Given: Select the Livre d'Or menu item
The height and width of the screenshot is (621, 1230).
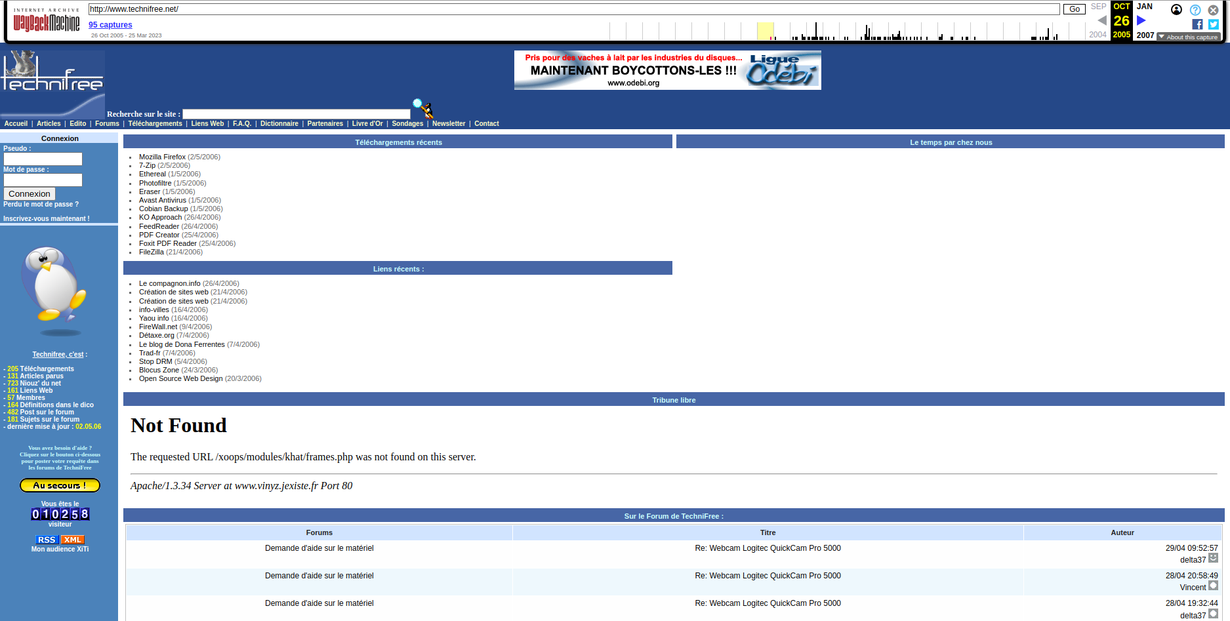Looking at the screenshot, I should [x=367, y=124].
